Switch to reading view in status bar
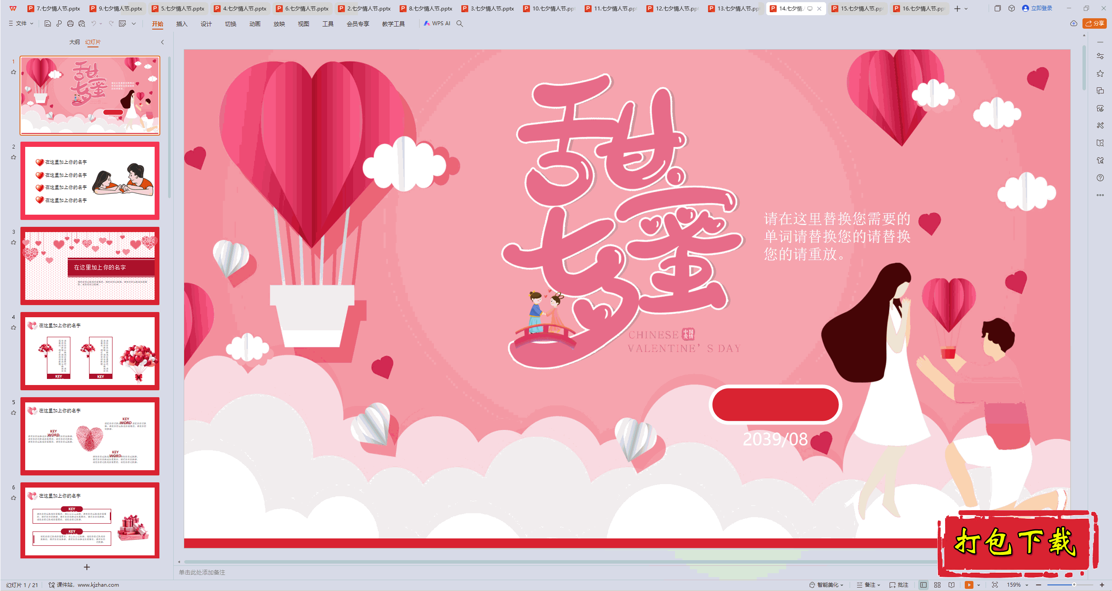Screen dimensions: 1112x591 click(x=951, y=585)
